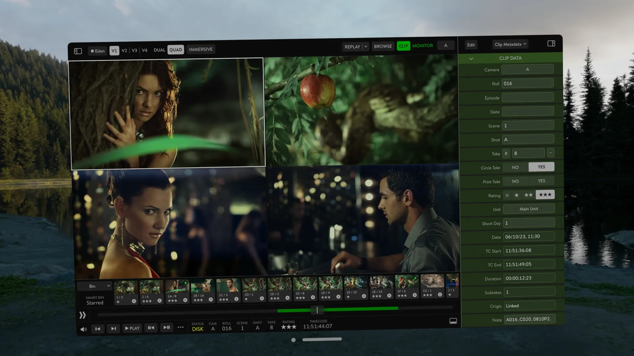This screenshot has height=356, width=634.
Task: Mute audio using the speaker icon
Action: coord(84,329)
